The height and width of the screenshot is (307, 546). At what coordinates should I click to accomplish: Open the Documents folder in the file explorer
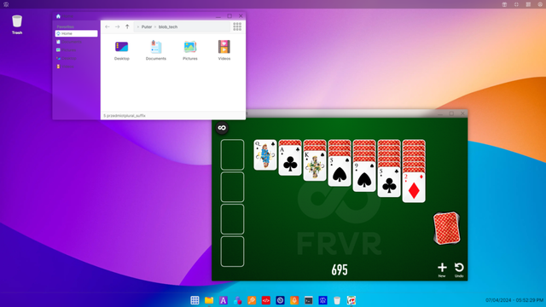coord(156,50)
